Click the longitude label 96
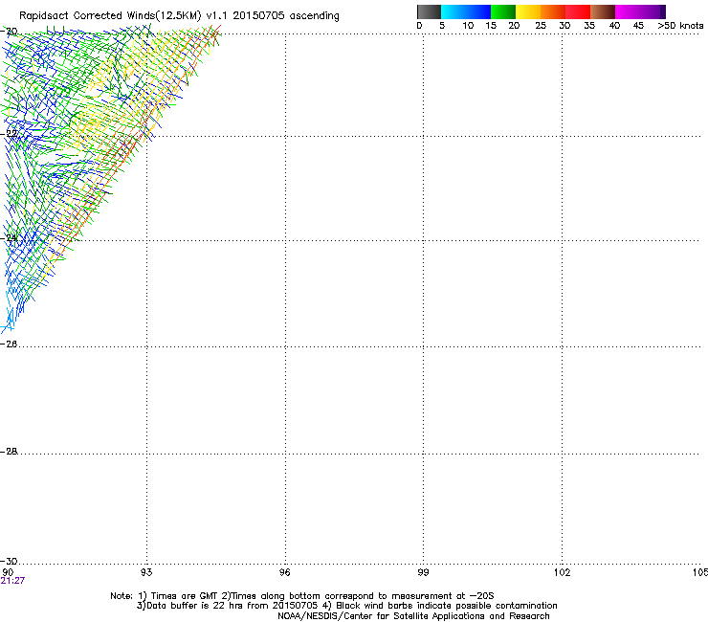This screenshot has width=708, height=622. 284,572
